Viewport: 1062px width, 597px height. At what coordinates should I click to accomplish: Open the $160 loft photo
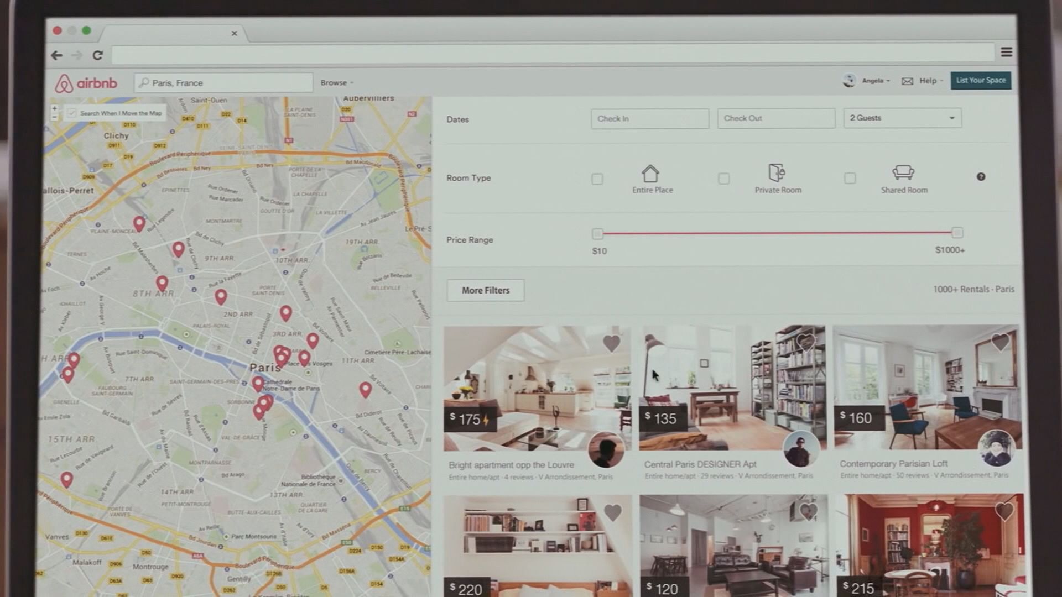(928, 387)
